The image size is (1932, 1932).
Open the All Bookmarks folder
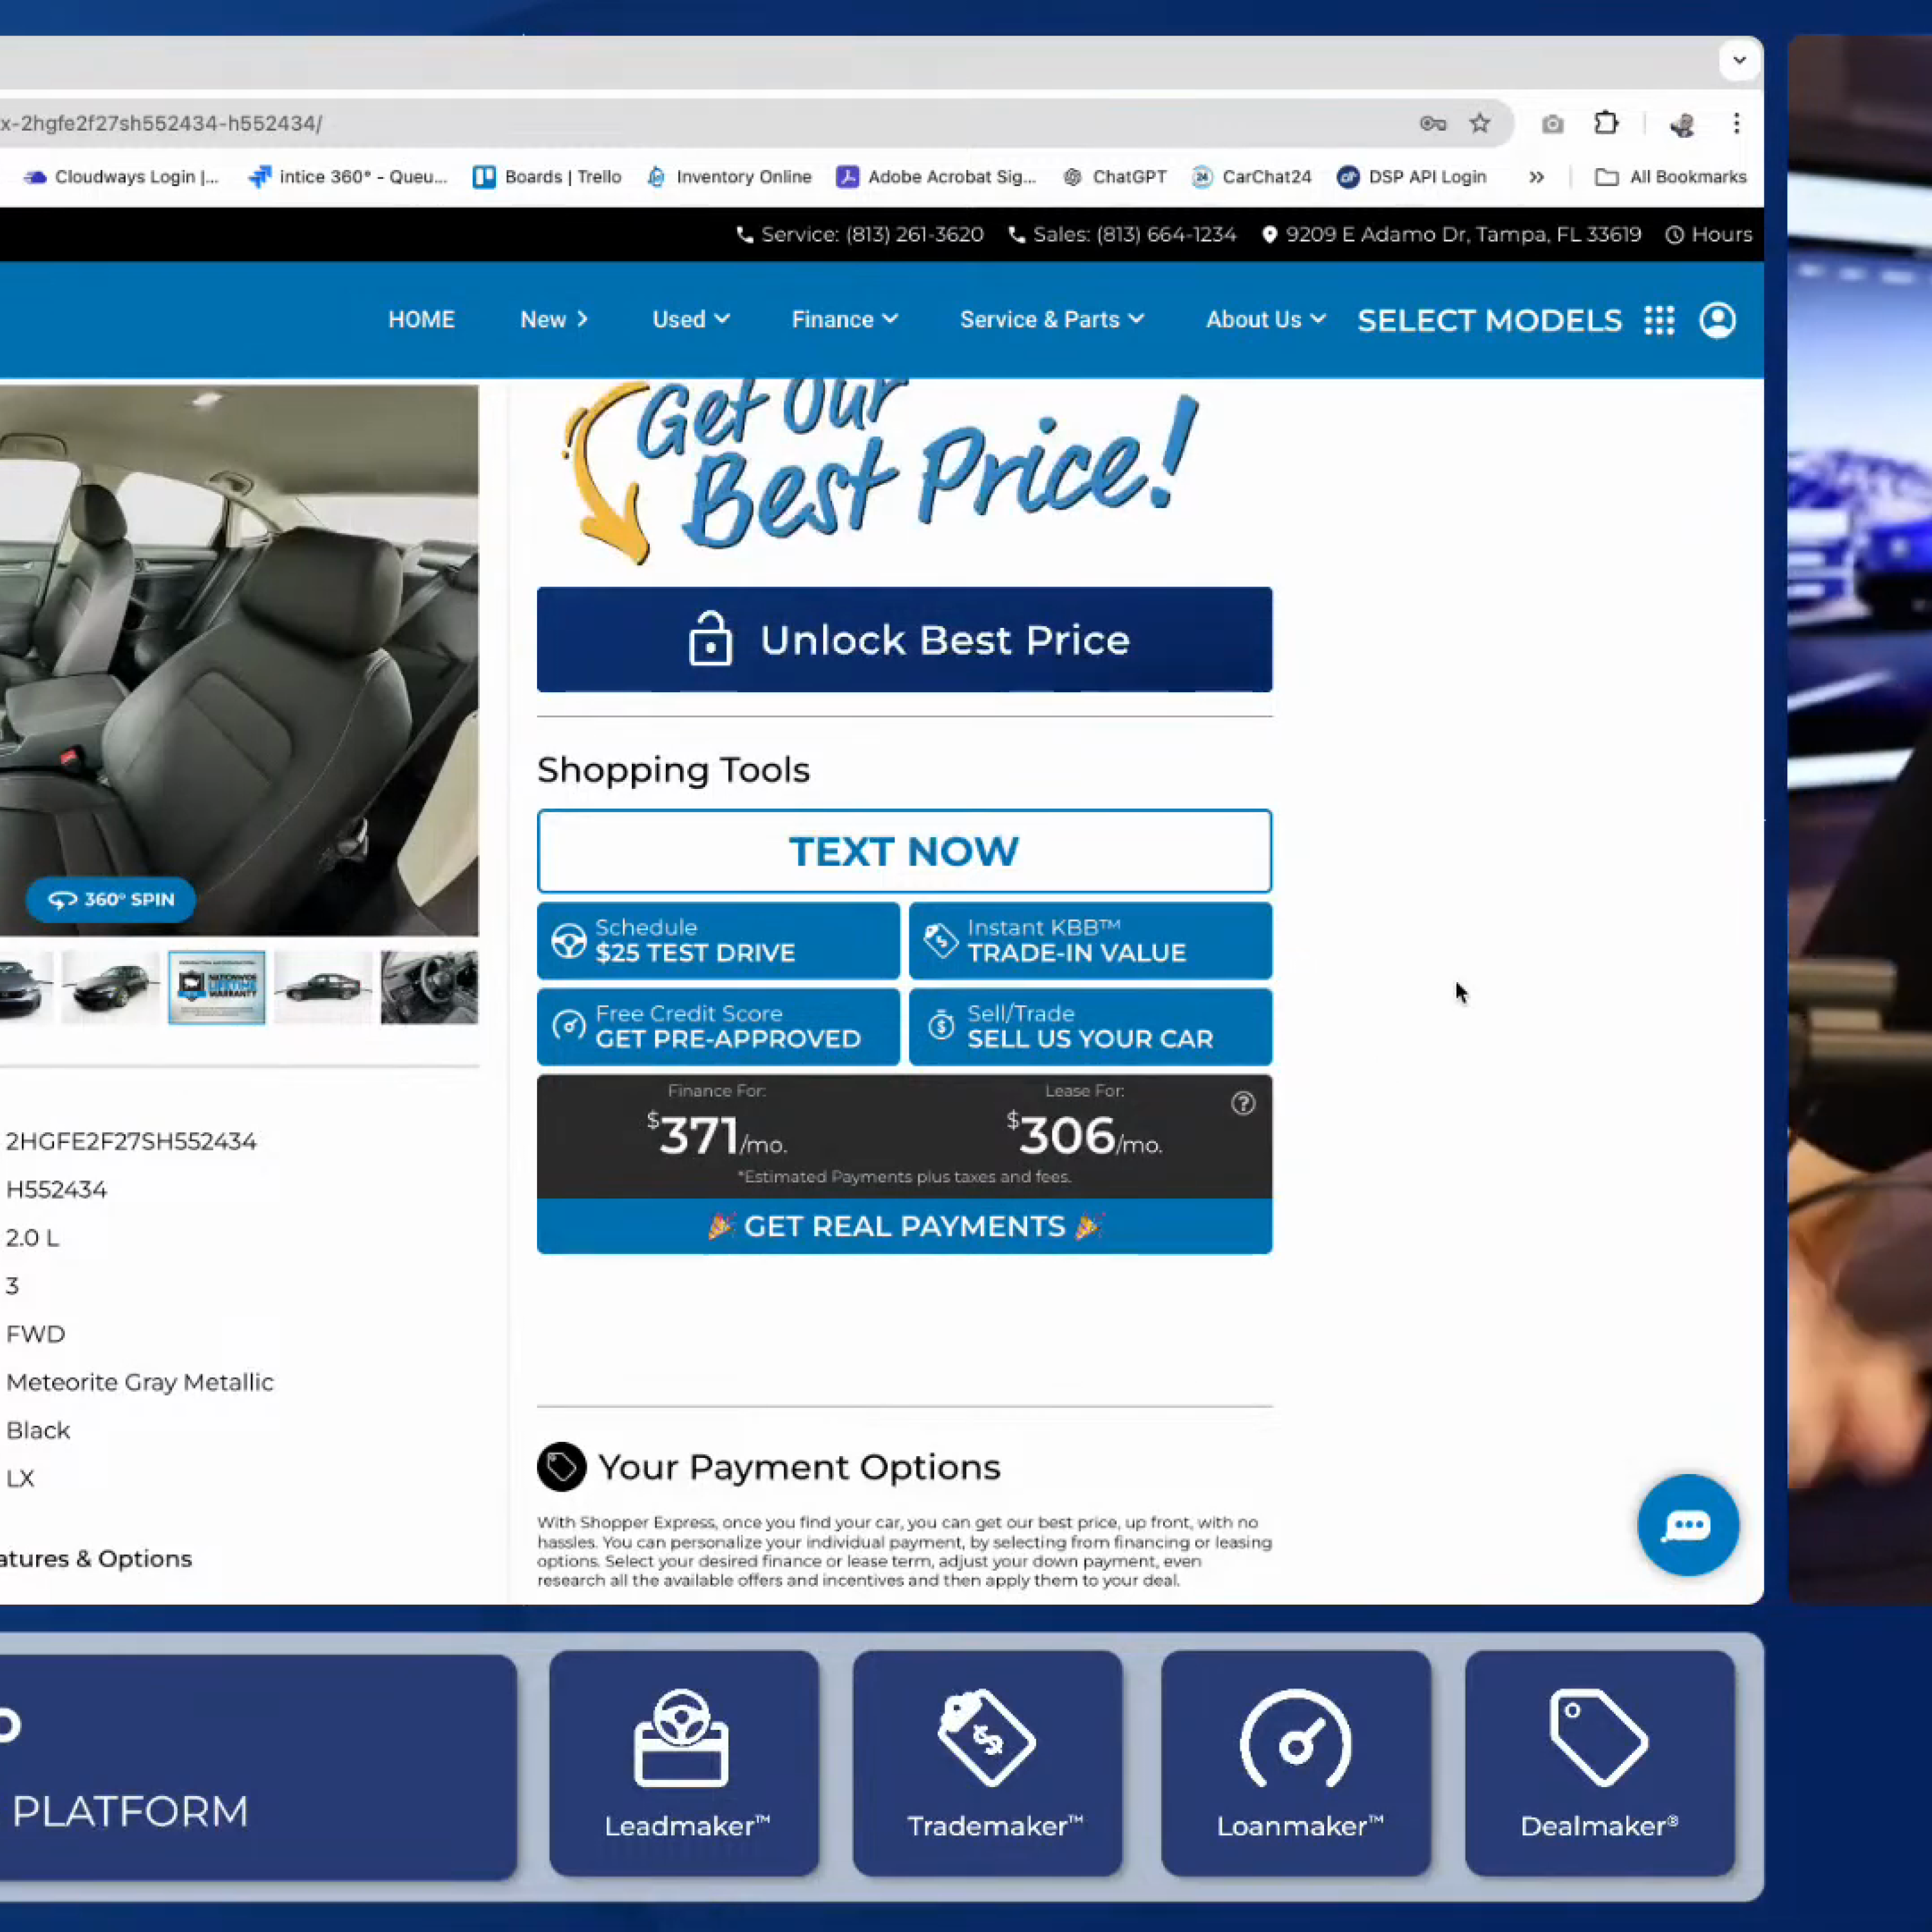coord(1670,177)
